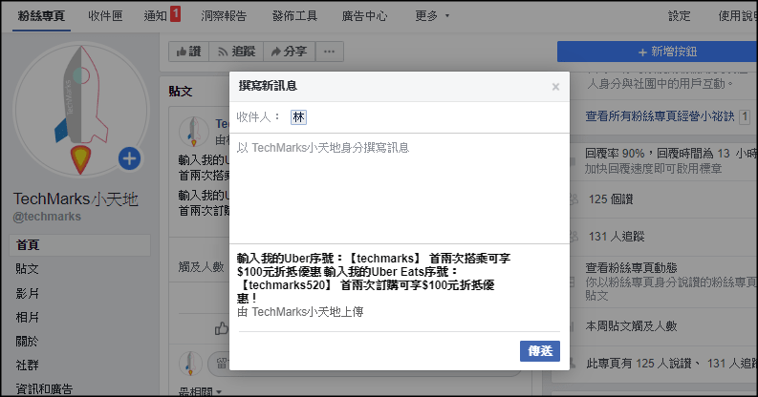The image size is (758, 397).
Task: Open the three-dots more options button
Action: point(329,52)
